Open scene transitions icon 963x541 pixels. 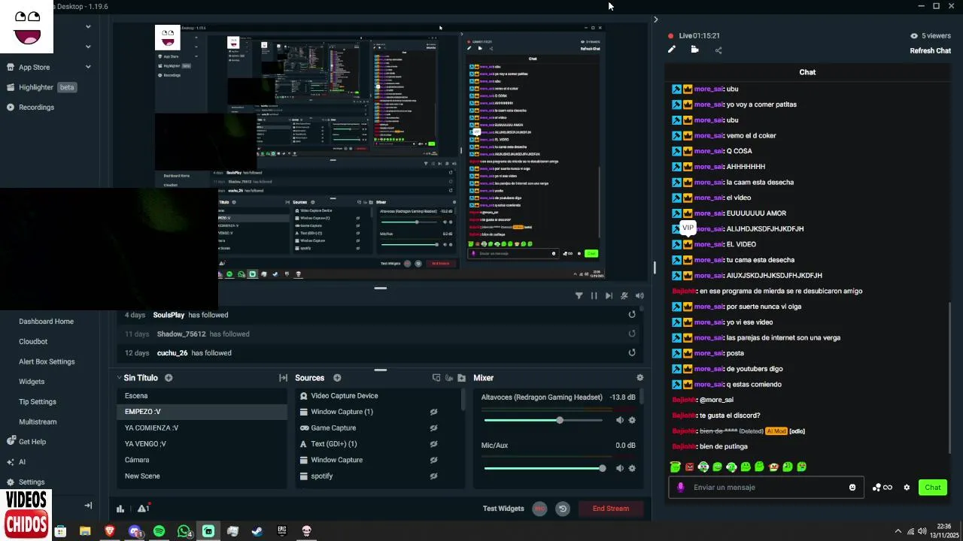tap(283, 378)
